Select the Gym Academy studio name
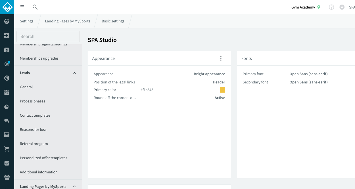355x189 pixels. (303, 7)
